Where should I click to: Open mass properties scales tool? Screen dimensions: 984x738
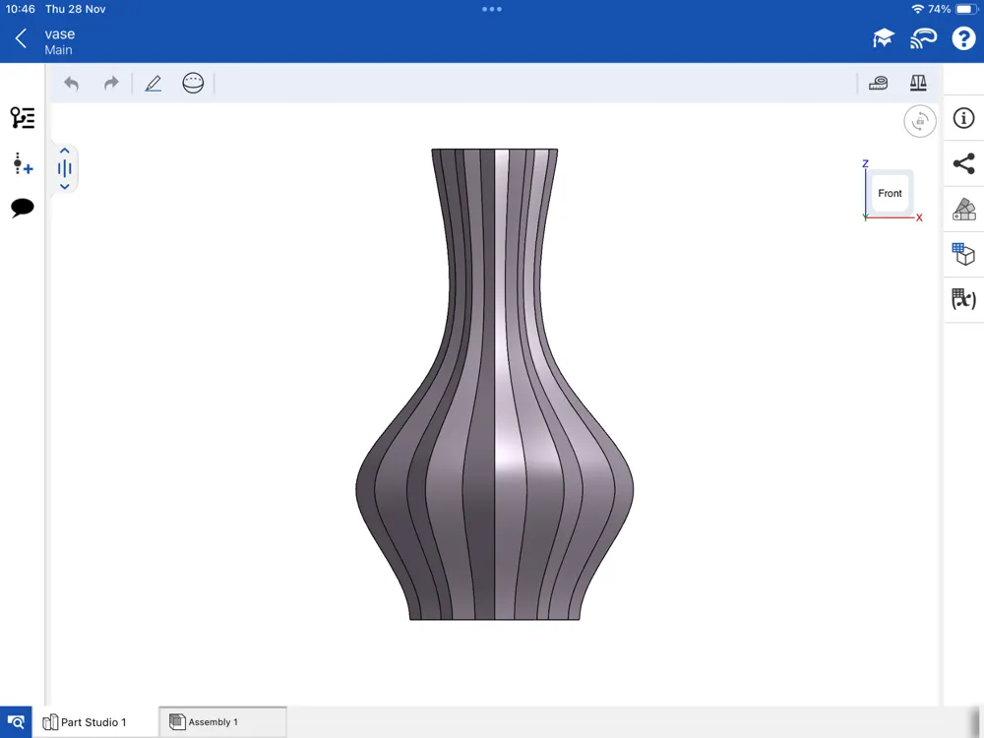(918, 83)
